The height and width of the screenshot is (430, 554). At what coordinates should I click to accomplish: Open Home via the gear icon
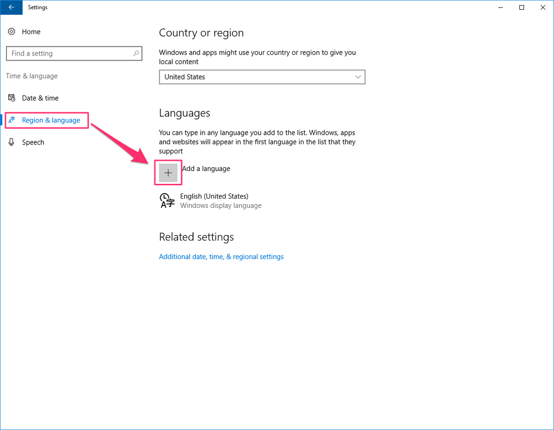[x=12, y=31]
